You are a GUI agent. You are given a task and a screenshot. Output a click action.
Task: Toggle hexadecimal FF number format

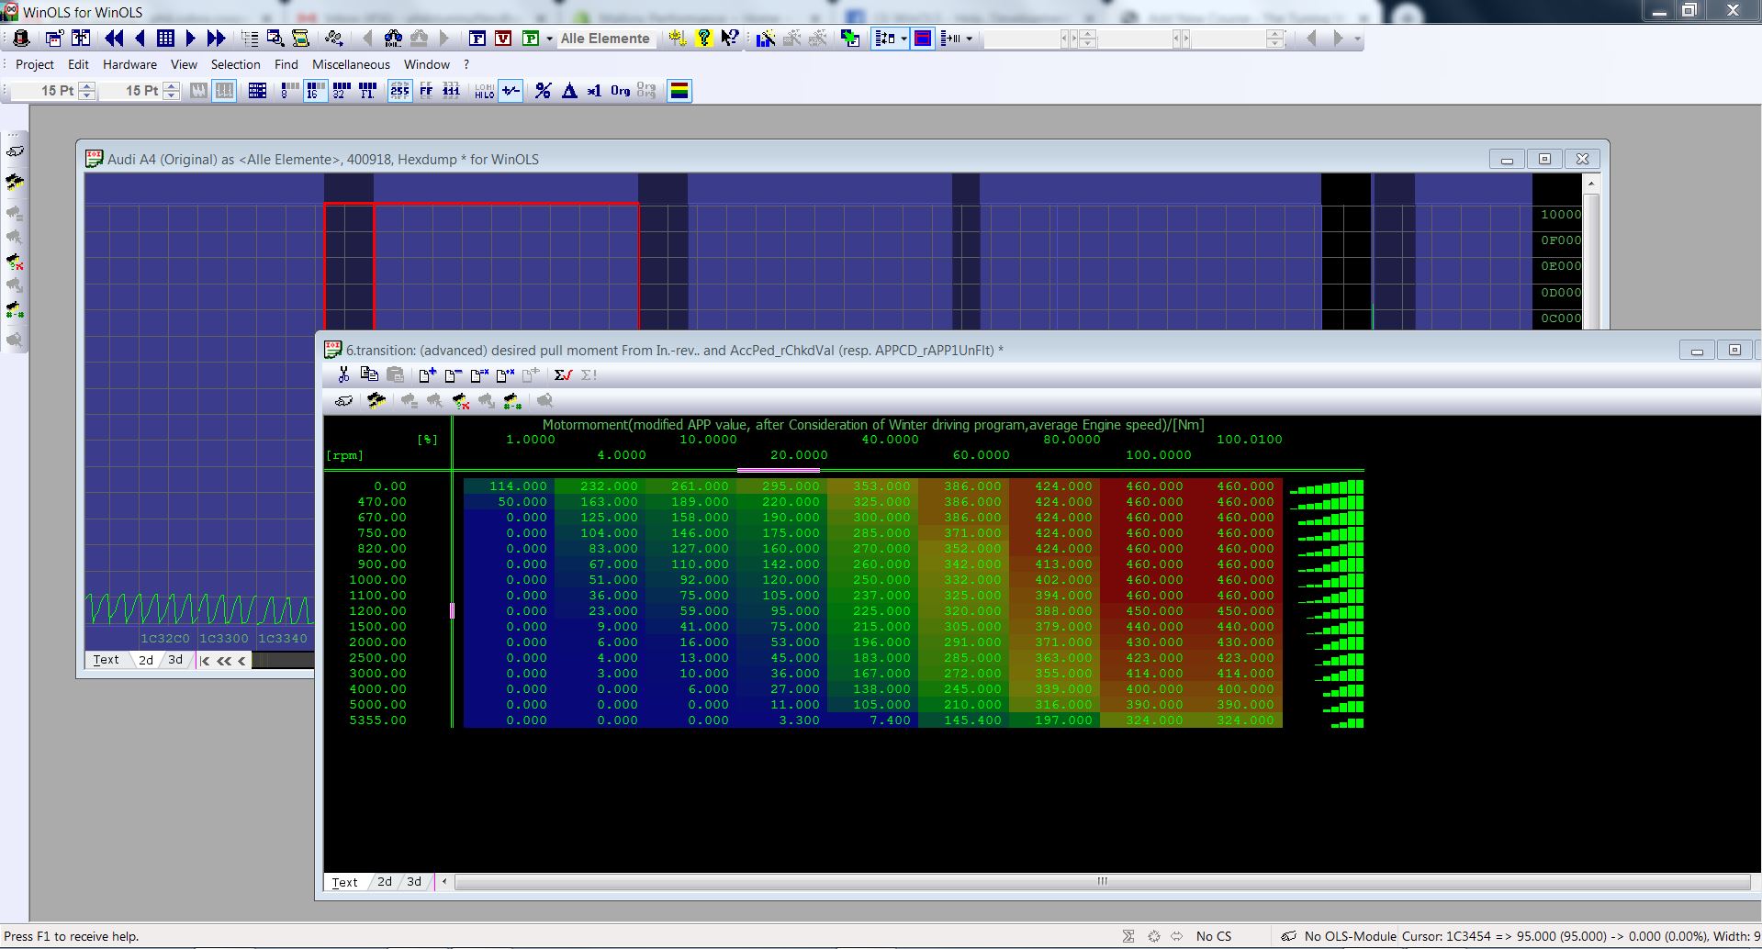click(x=425, y=91)
